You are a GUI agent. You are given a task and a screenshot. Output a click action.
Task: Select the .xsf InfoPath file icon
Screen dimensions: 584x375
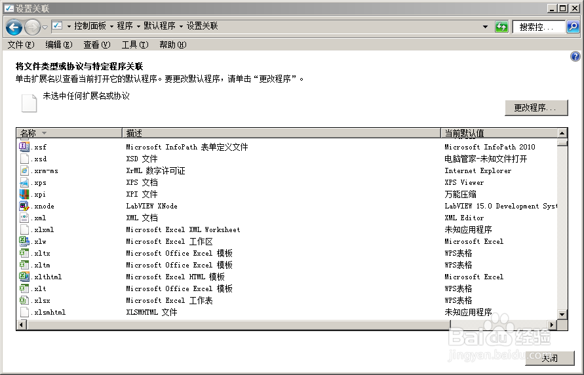tap(24, 147)
